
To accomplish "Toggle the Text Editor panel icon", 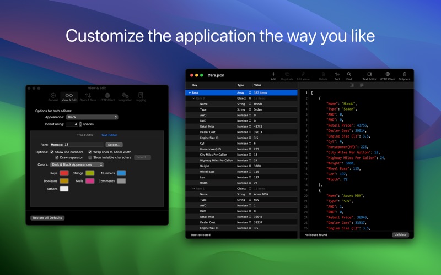I will click(x=369, y=74).
